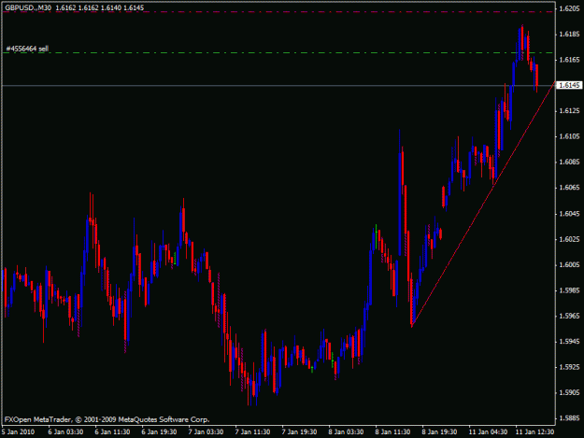Click the 1.5885 price scale label
Image resolution: width=584 pixels, height=438 pixels.
569,418
